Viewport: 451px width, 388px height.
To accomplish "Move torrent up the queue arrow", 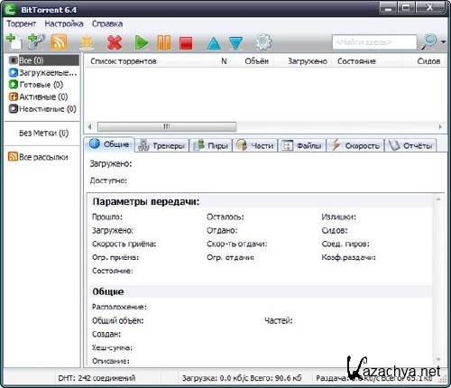I will click(214, 43).
